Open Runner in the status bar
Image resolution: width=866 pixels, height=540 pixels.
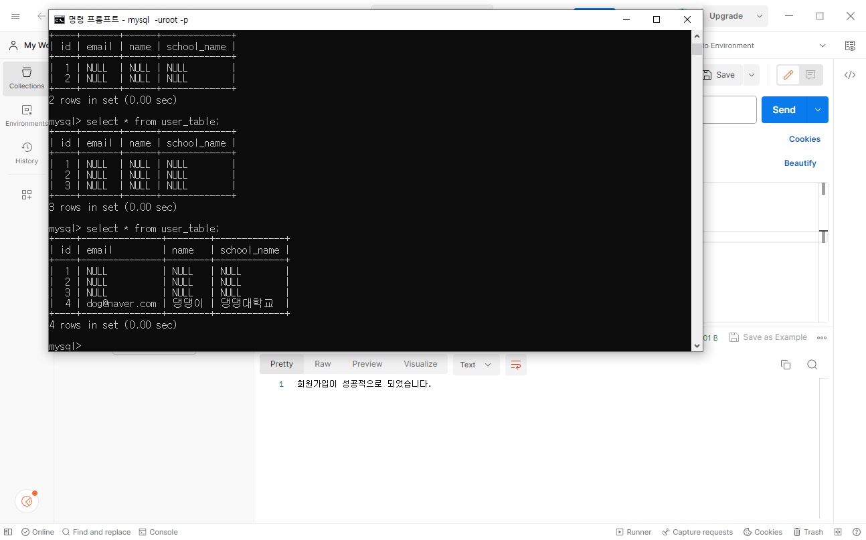click(x=634, y=532)
